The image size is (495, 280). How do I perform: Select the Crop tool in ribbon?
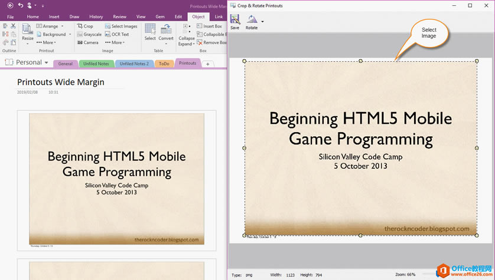[85, 26]
